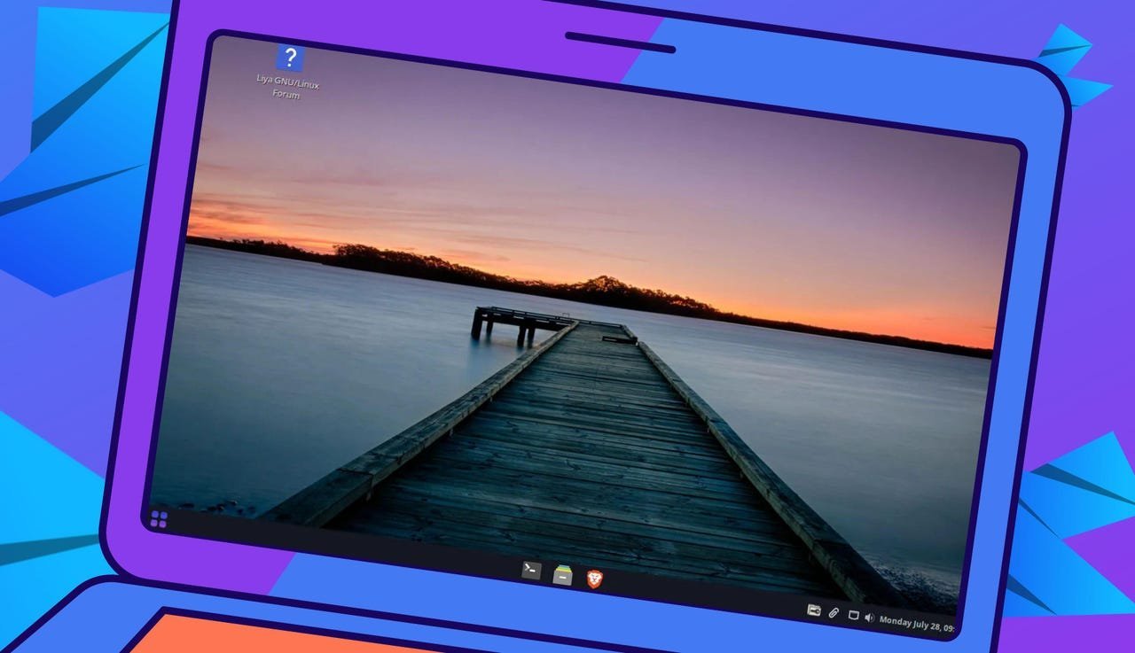The width and height of the screenshot is (1135, 653).
Task: Click the tree-covered hill on the horizon
Action: (603, 289)
